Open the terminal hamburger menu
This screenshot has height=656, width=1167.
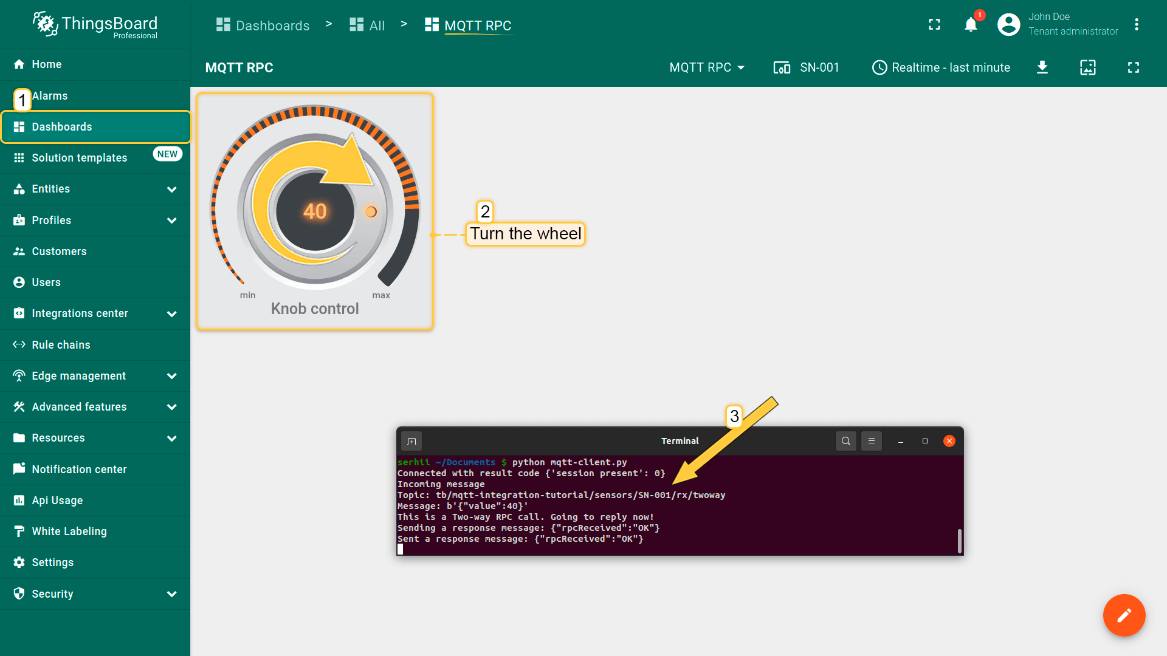coord(871,441)
